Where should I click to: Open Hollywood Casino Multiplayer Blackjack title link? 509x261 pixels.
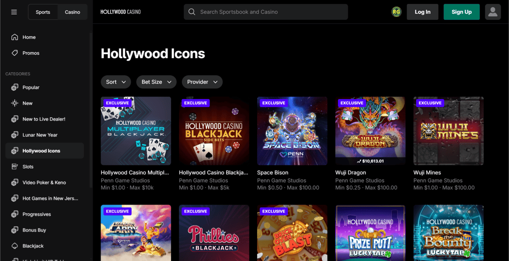pos(135,172)
